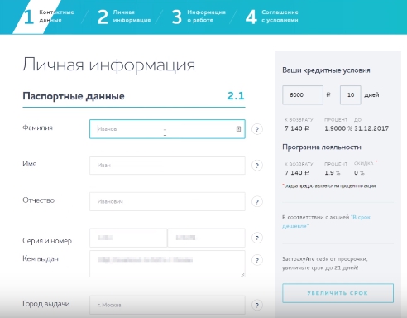The image size is (407, 318).
Task: Focus the Кем выдан text area
Action: click(167, 263)
